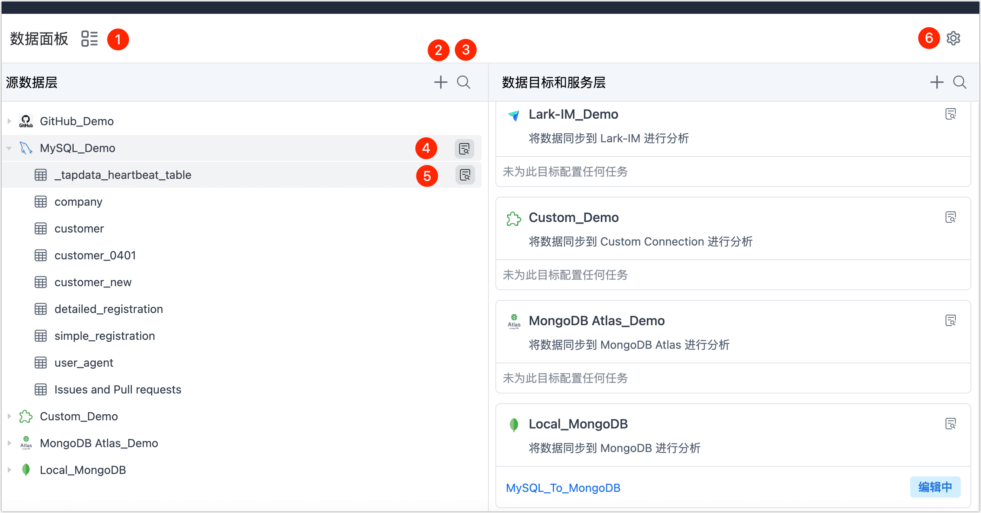Click the MongoDB Atlas icon in source tree
Image resolution: width=981 pixels, height=513 pixels.
tap(26, 443)
